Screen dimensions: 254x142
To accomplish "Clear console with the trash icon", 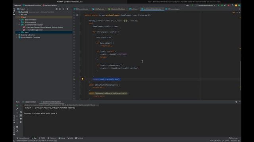I will click(21, 122).
